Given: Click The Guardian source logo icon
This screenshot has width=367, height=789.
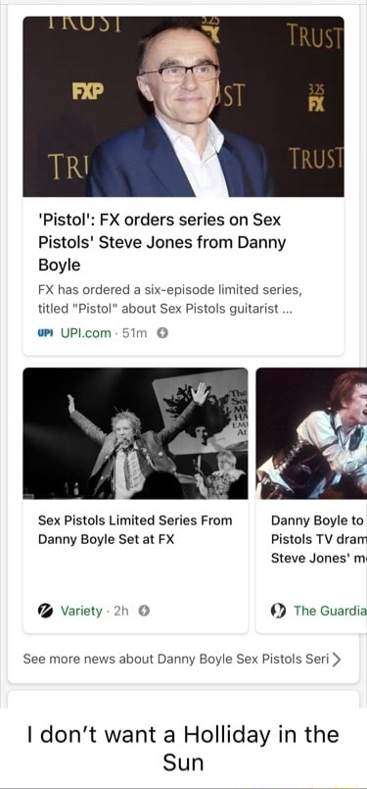Looking at the screenshot, I should (278, 611).
